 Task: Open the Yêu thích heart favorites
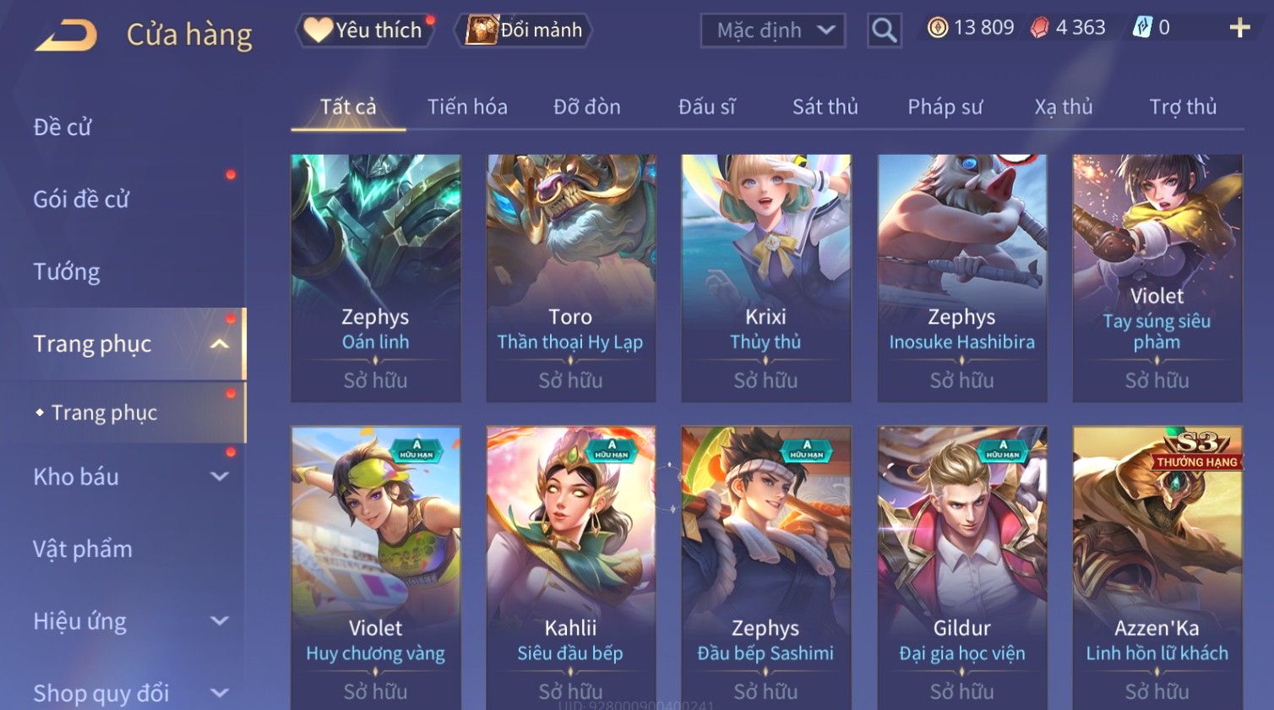coord(318,30)
